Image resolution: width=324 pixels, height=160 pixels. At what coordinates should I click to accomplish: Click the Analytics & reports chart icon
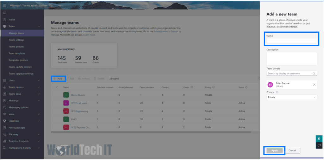[x=4, y=141]
